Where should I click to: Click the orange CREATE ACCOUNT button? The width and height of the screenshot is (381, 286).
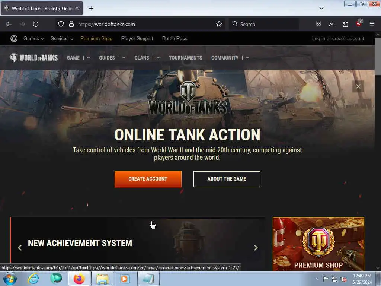tap(148, 179)
